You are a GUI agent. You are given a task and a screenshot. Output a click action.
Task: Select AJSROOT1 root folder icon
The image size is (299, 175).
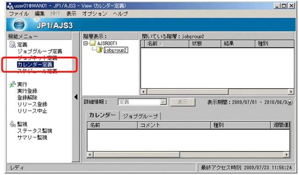tap(93, 43)
